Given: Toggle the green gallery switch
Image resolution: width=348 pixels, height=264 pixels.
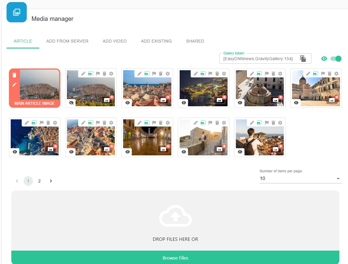Looking at the screenshot, I should pyautogui.click(x=336, y=59).
